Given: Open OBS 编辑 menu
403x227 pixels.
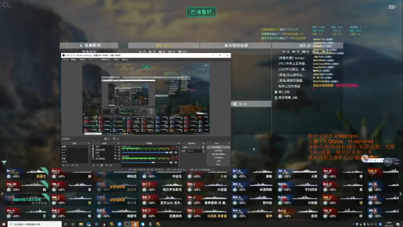Looking at the screenshot, I should pos(74,59).
